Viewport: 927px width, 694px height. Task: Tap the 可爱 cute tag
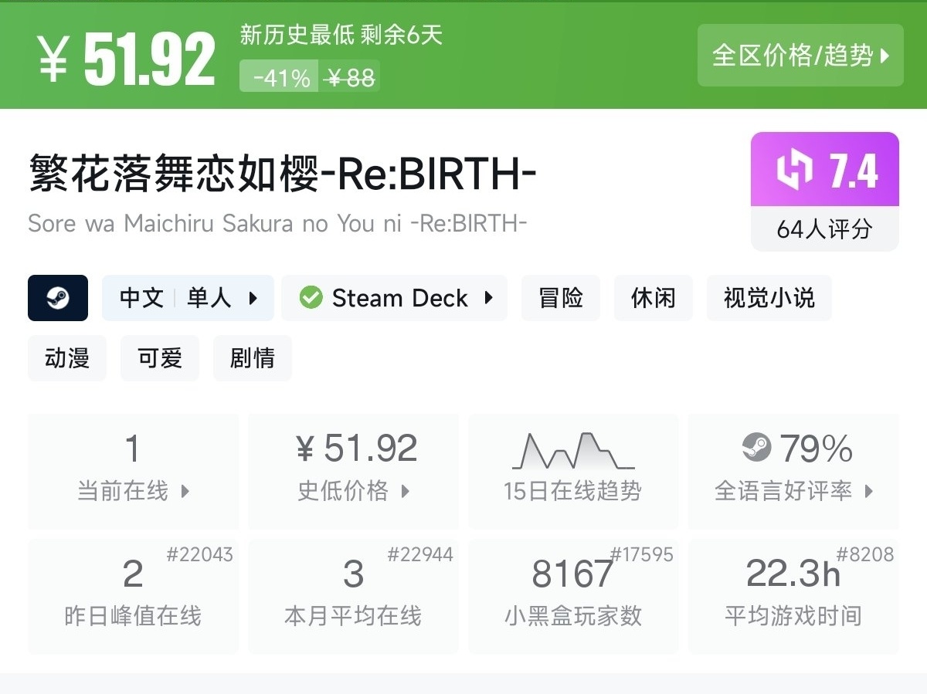(160, 358)
